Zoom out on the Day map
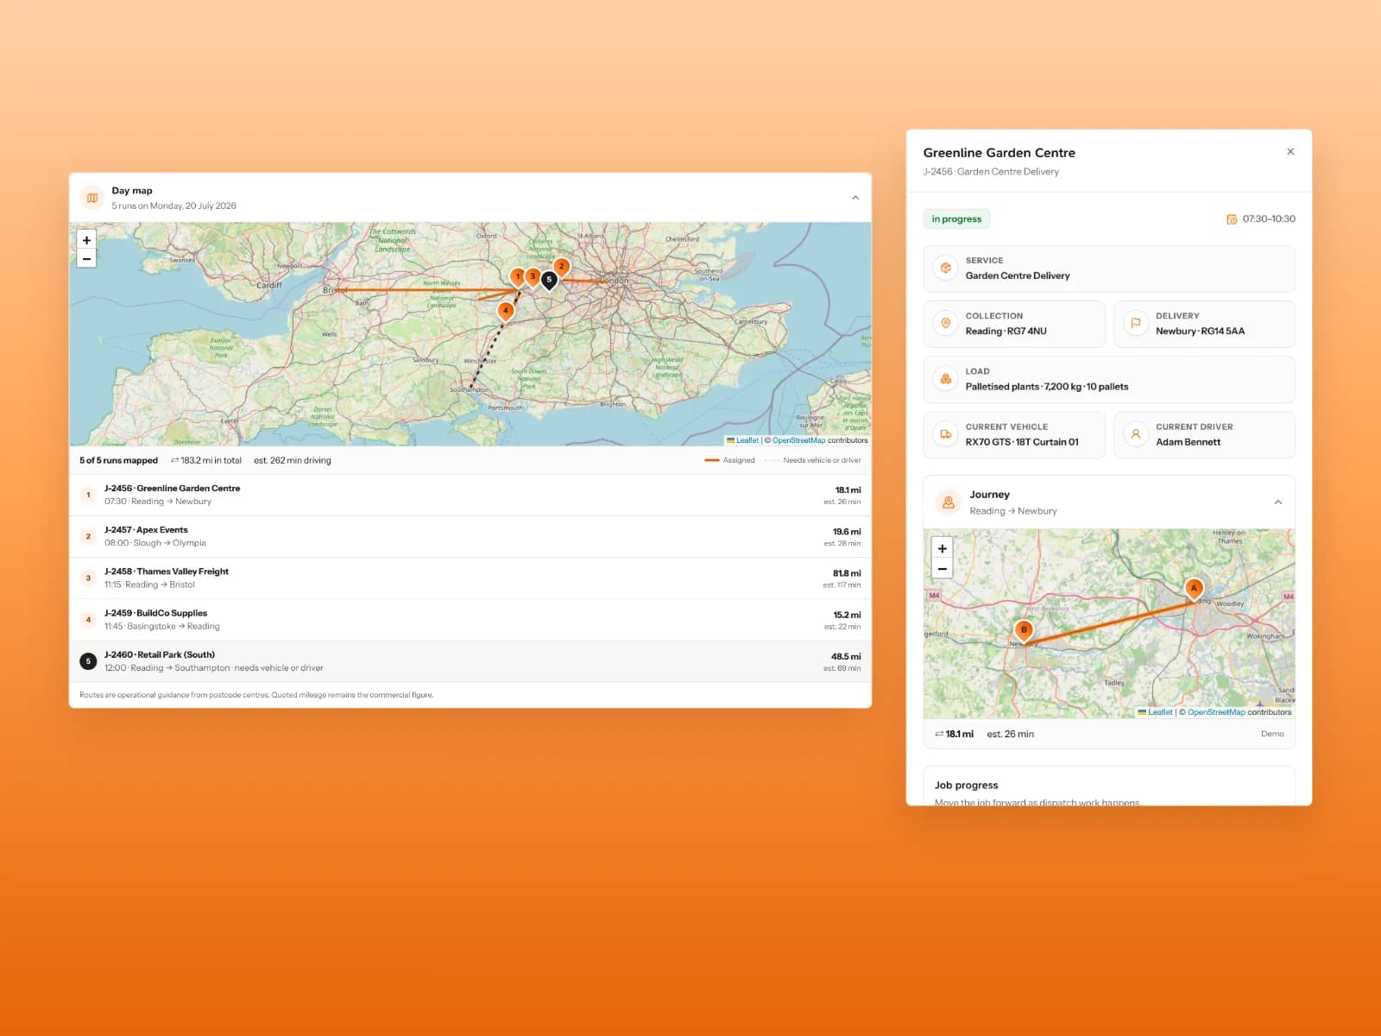This screenshot has width=1381, height=1036. tap(86, 259)
